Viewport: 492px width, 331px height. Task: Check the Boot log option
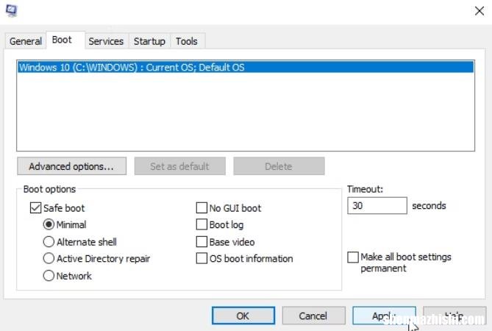(202, 224)
